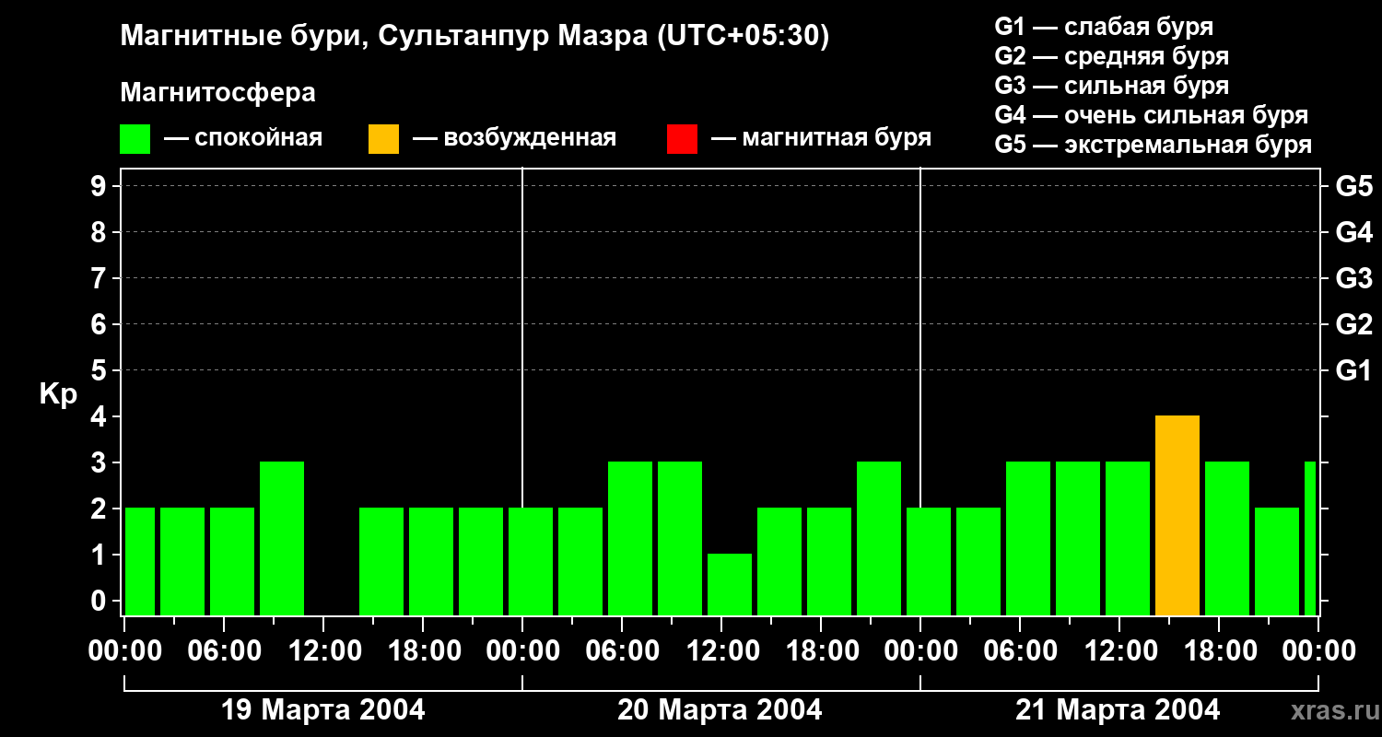Click the red 'магнитная буря' legend swatch
This screenshot has height=737, width=1382.
682,139
